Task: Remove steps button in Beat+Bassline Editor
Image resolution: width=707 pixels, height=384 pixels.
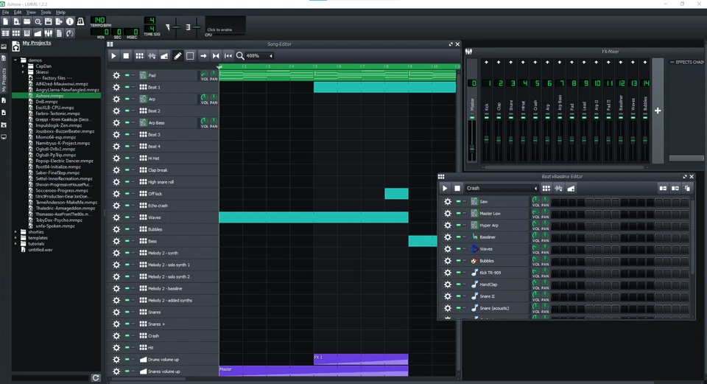Action: 663,188
